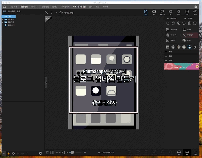
Task: Open the sidebar settings gear at bottom
Action: (x=40, y=153)
